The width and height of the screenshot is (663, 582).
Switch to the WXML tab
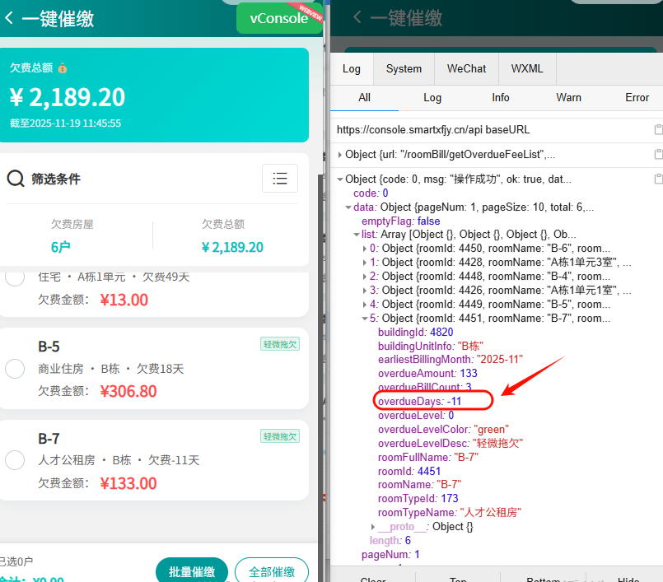coord(526,69)
